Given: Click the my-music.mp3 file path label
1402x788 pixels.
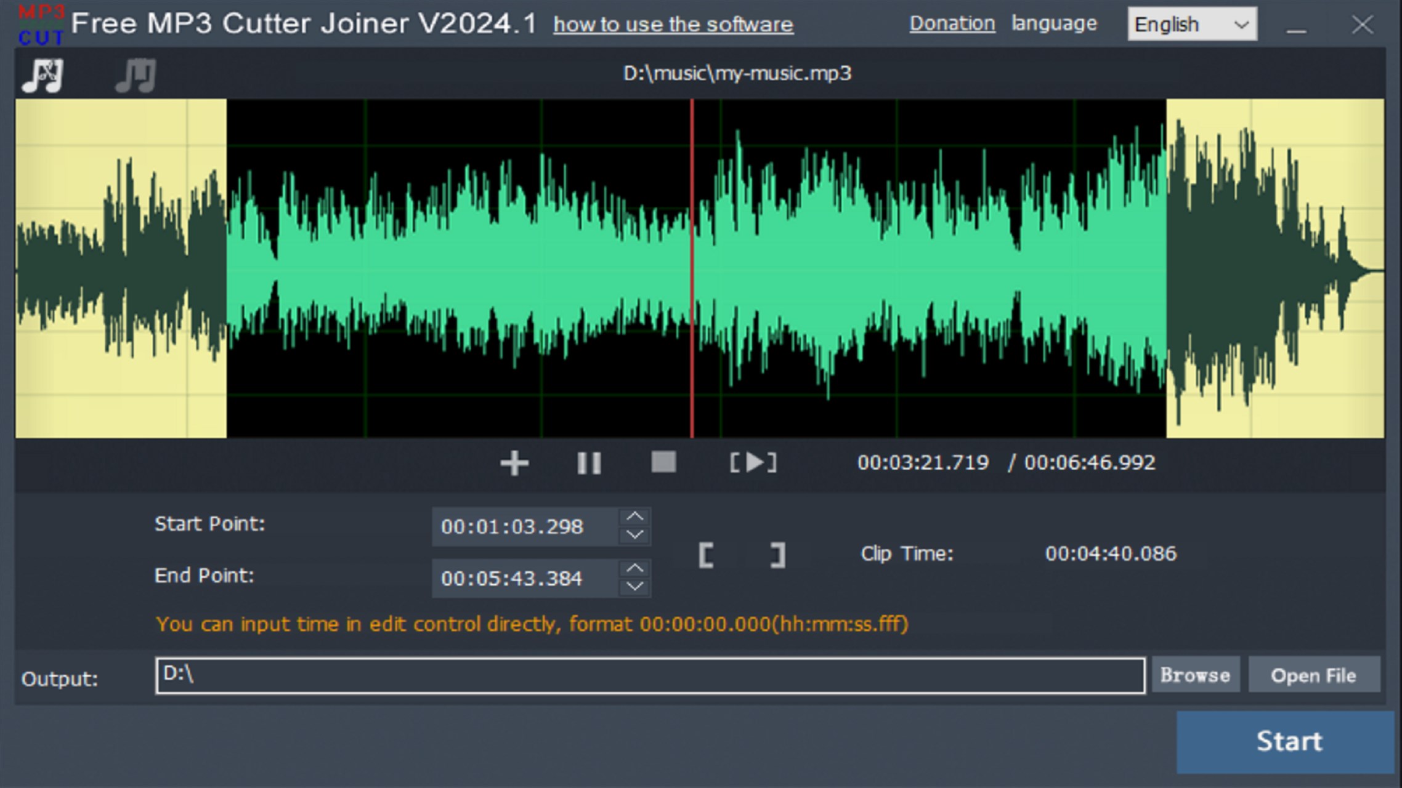Looking at the screenshot, I should (x=737, y=73).
